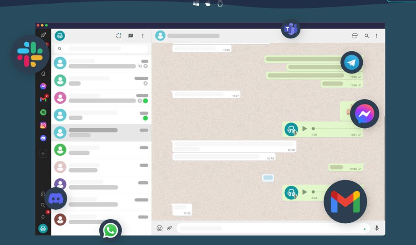
Task: Open the WhatsApp profile avatar above chat list
Action: (x=60, y=36)
